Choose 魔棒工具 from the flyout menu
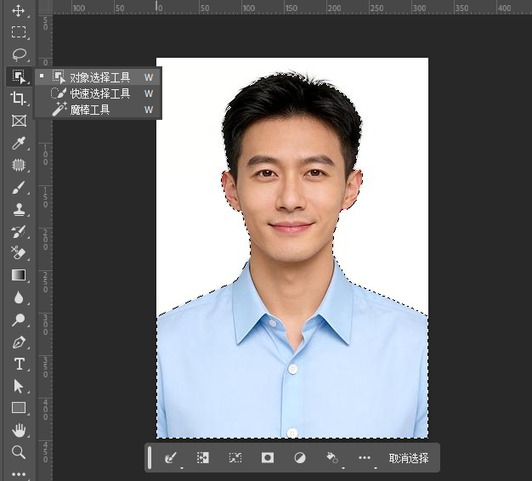This screenshot has width=532, height=481. (98, 110)
